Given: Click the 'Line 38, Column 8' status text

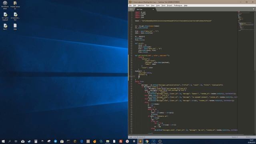Looking at the screenshot, I should tap(139, 137).
